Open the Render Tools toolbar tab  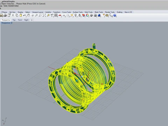110,12
